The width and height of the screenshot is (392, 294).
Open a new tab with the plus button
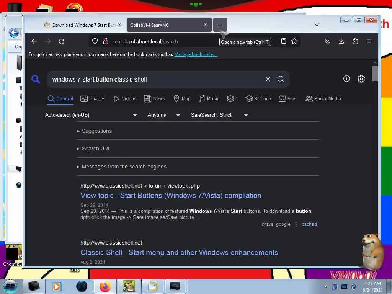[x=220, y=25]
